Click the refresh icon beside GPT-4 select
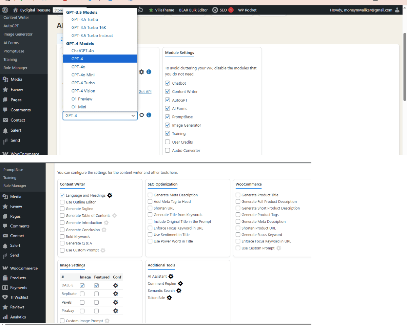 coord(142,115)
